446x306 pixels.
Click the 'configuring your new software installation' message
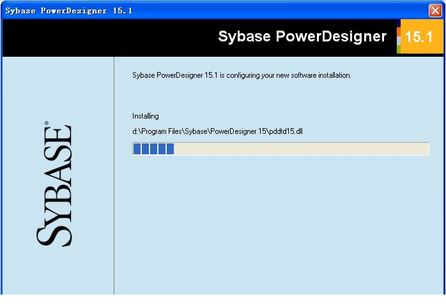point(242,75)
